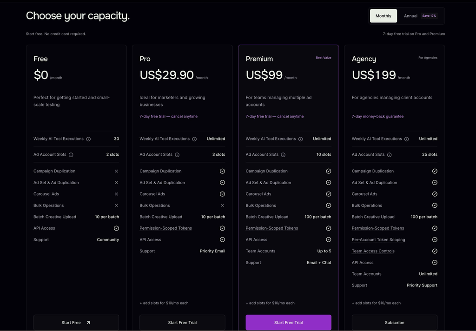476x331 pixels.
Task: Click purple Start Free Trial on Premium plan
Action: pyautogui.click(x=288, y=323)
